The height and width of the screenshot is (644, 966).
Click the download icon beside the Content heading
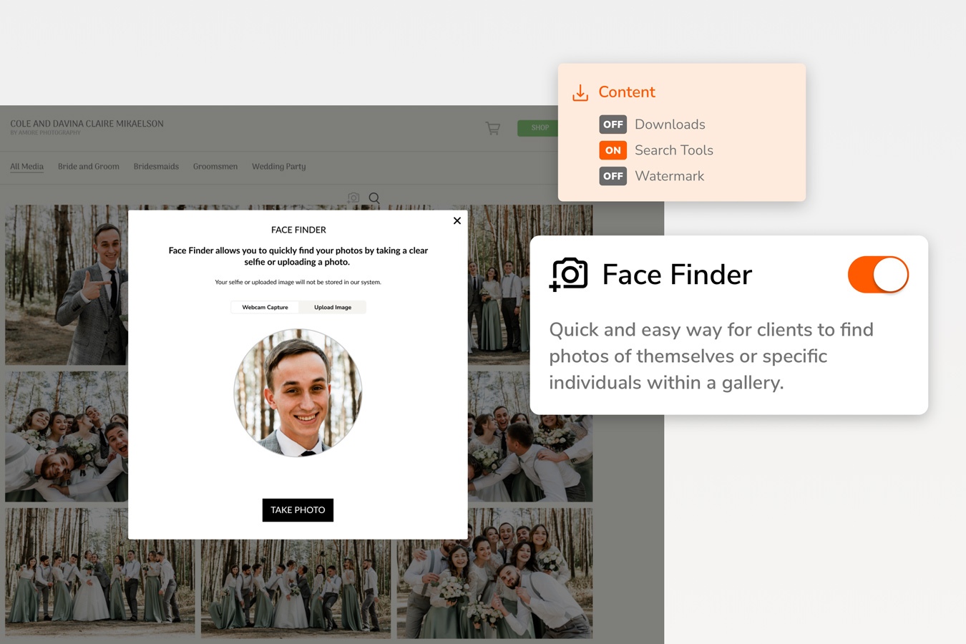click(x=579, y=92)
